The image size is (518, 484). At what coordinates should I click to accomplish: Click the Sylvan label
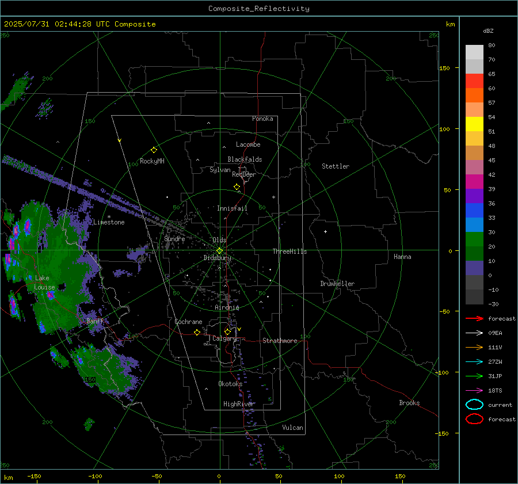pyautogui.click(x=220, y=170)
